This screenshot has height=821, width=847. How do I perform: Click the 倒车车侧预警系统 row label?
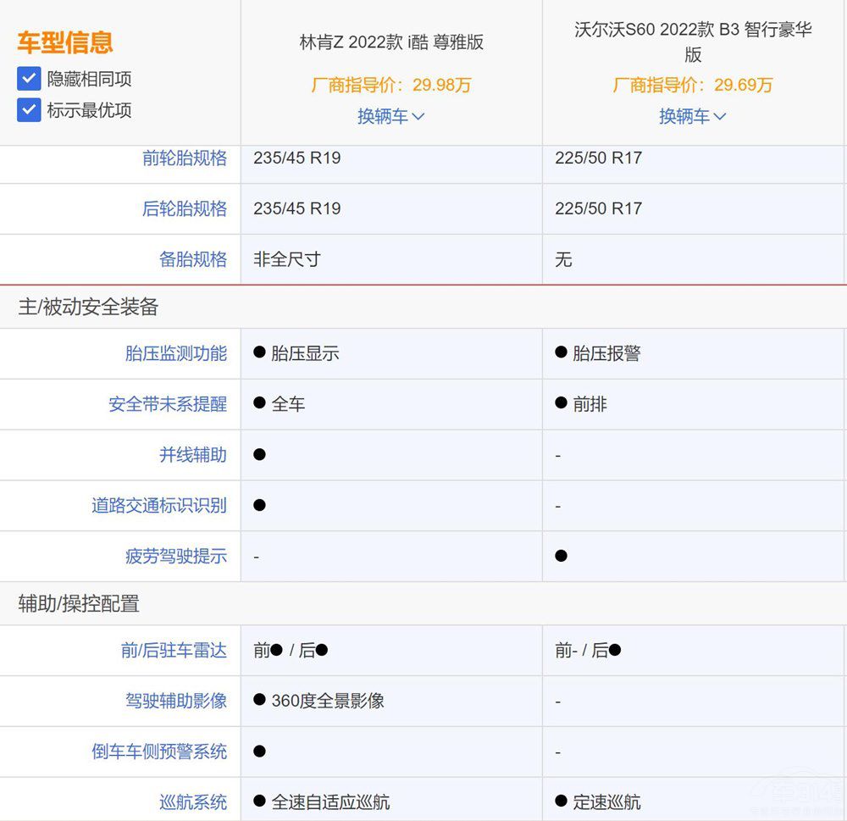point(159,752)
